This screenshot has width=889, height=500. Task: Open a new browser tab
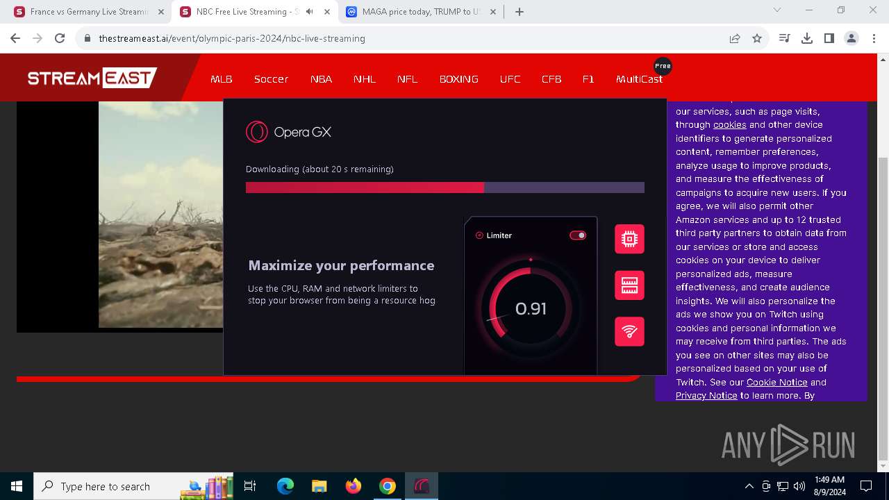click(x=520, y=12)
